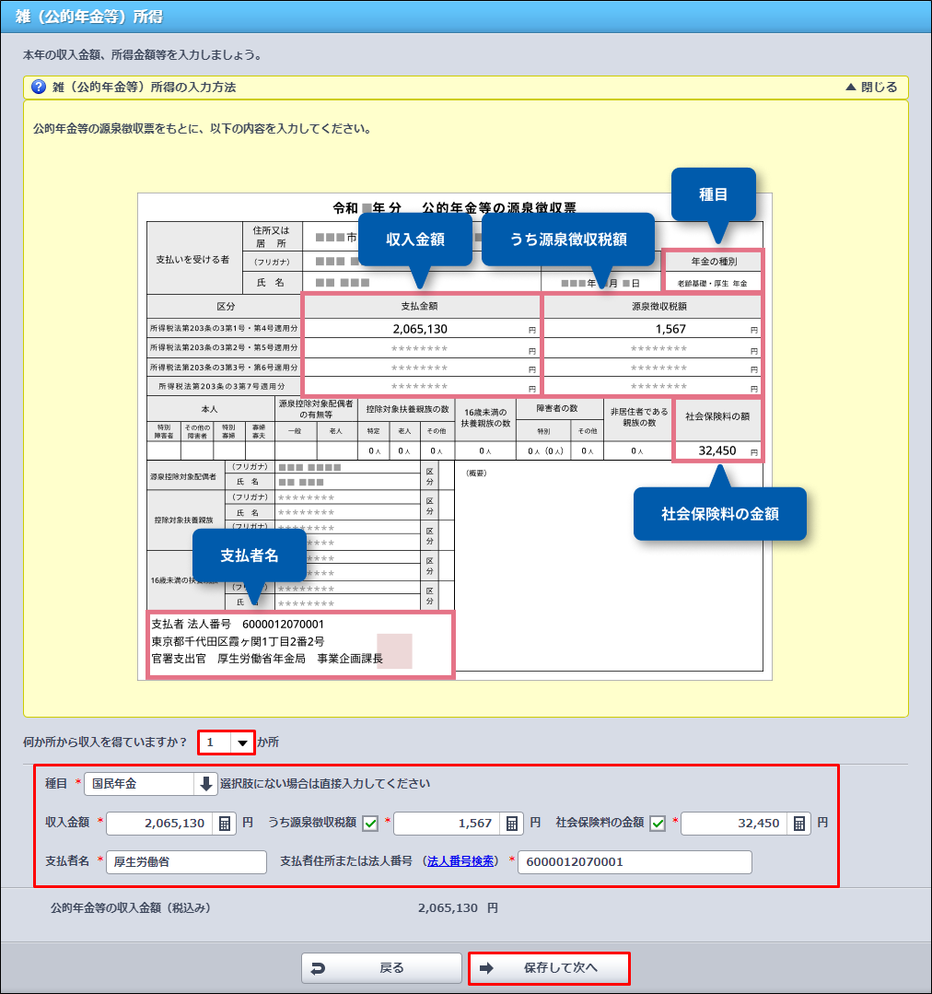Click the 戻る button
The height and width of the screenshot is (994, 932).
click(x=381, y=968)
